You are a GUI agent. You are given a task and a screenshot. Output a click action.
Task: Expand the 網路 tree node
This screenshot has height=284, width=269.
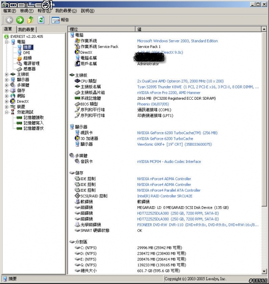coord(6,96)
